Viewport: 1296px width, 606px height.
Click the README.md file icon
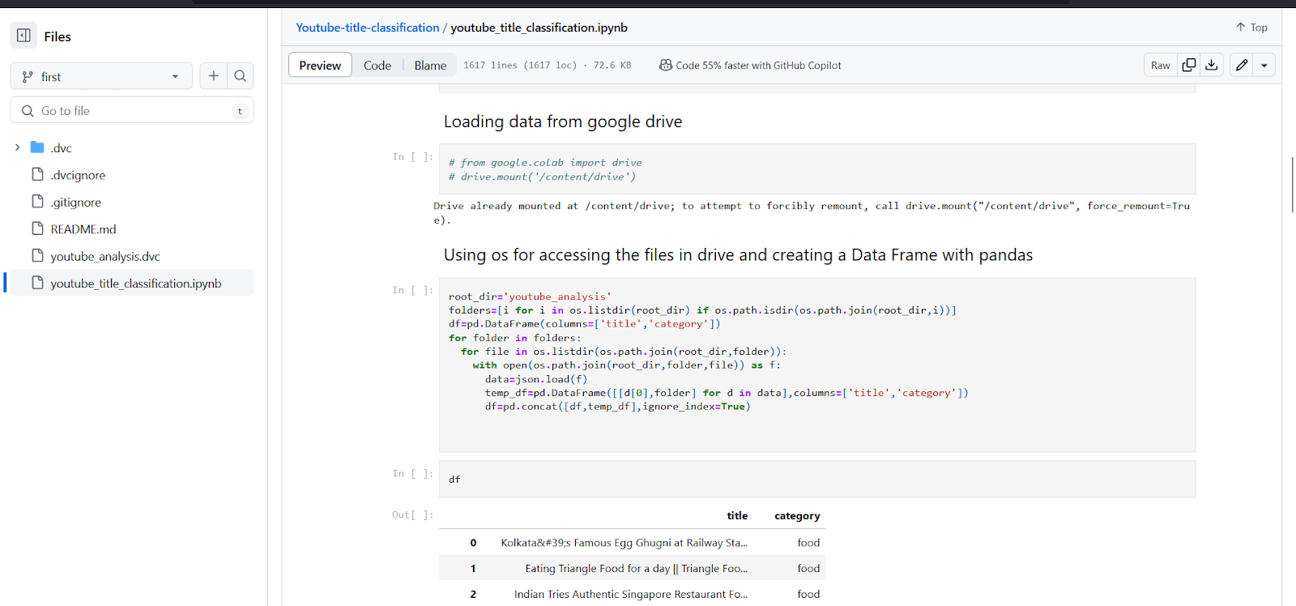pos(37,228)
